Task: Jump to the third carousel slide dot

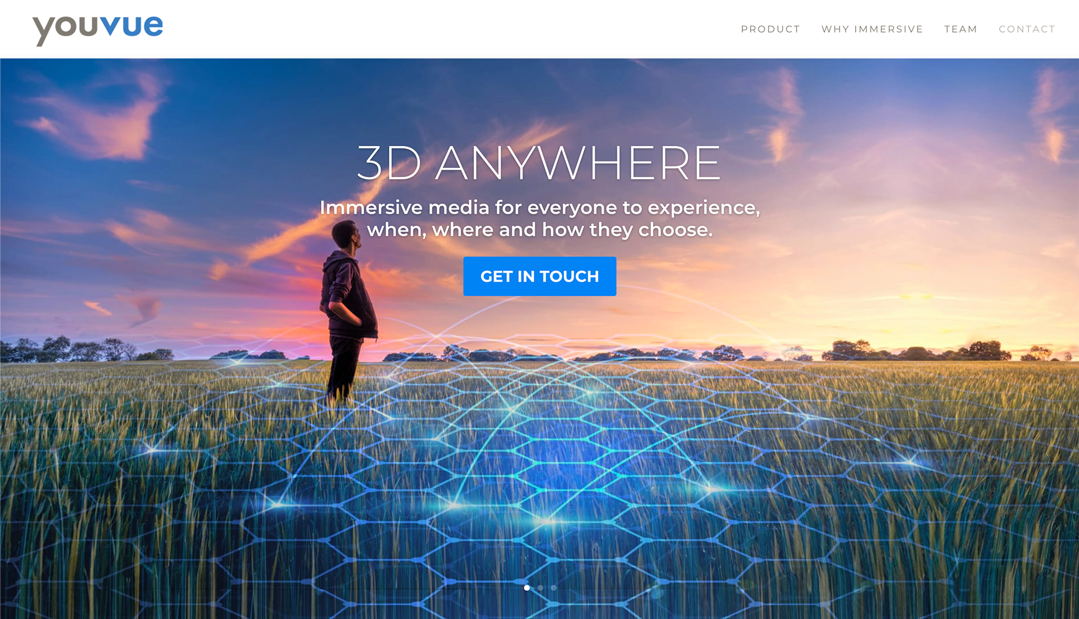Action: (x=554, y=588)
